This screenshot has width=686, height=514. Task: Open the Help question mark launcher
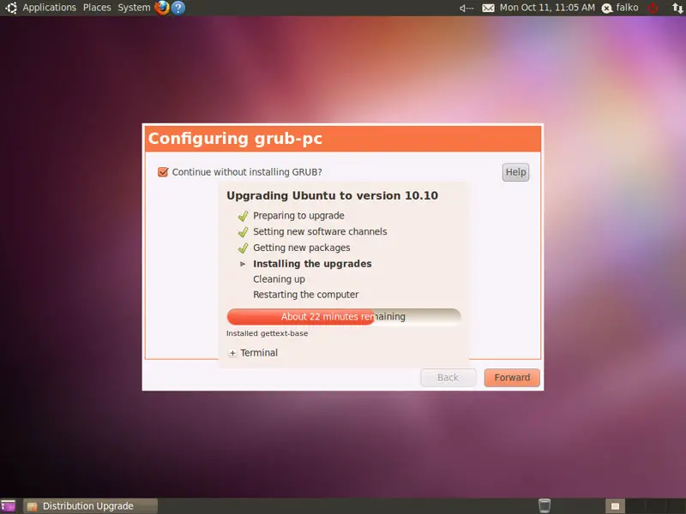click(x=178, y=8)
